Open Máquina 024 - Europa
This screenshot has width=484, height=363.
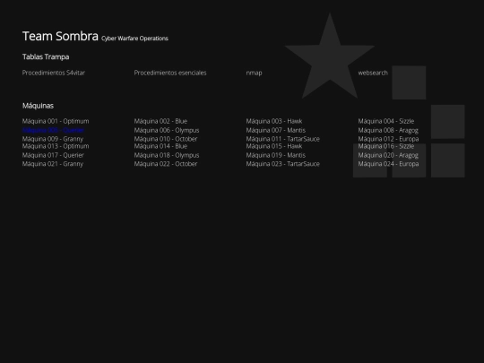click(389, 164)
